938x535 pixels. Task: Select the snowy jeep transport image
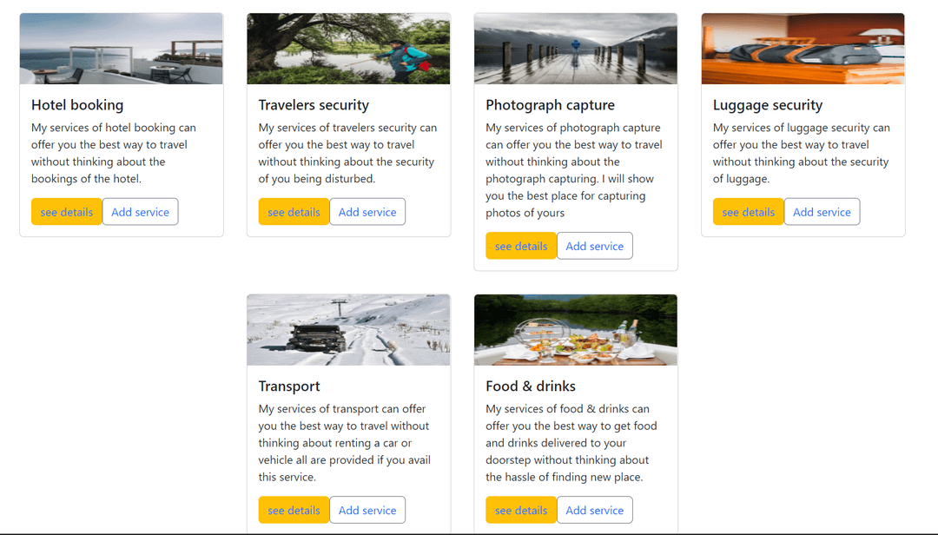point(348,330)
